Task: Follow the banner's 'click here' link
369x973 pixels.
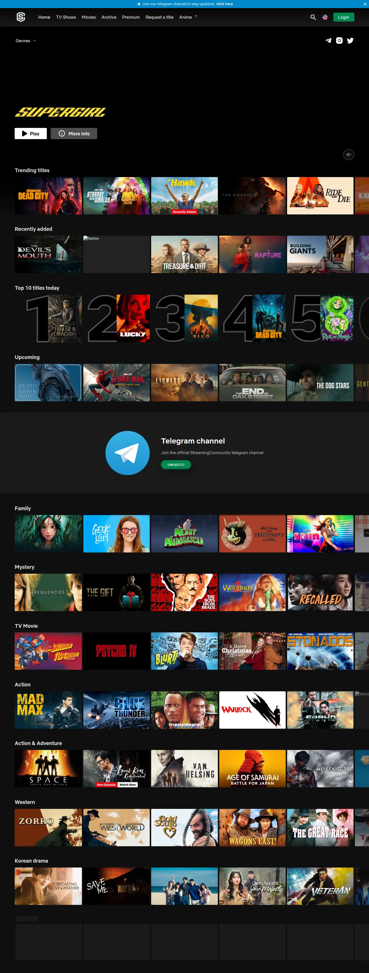Action: pyautogui.click(x=224, y=4)
